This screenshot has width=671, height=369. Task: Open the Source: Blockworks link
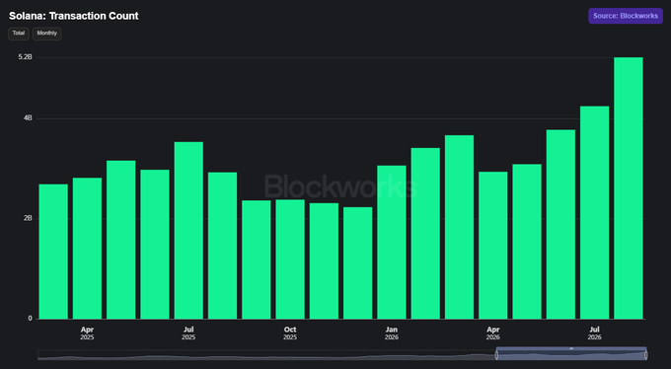pyautogui.click(x=626, y=16)
